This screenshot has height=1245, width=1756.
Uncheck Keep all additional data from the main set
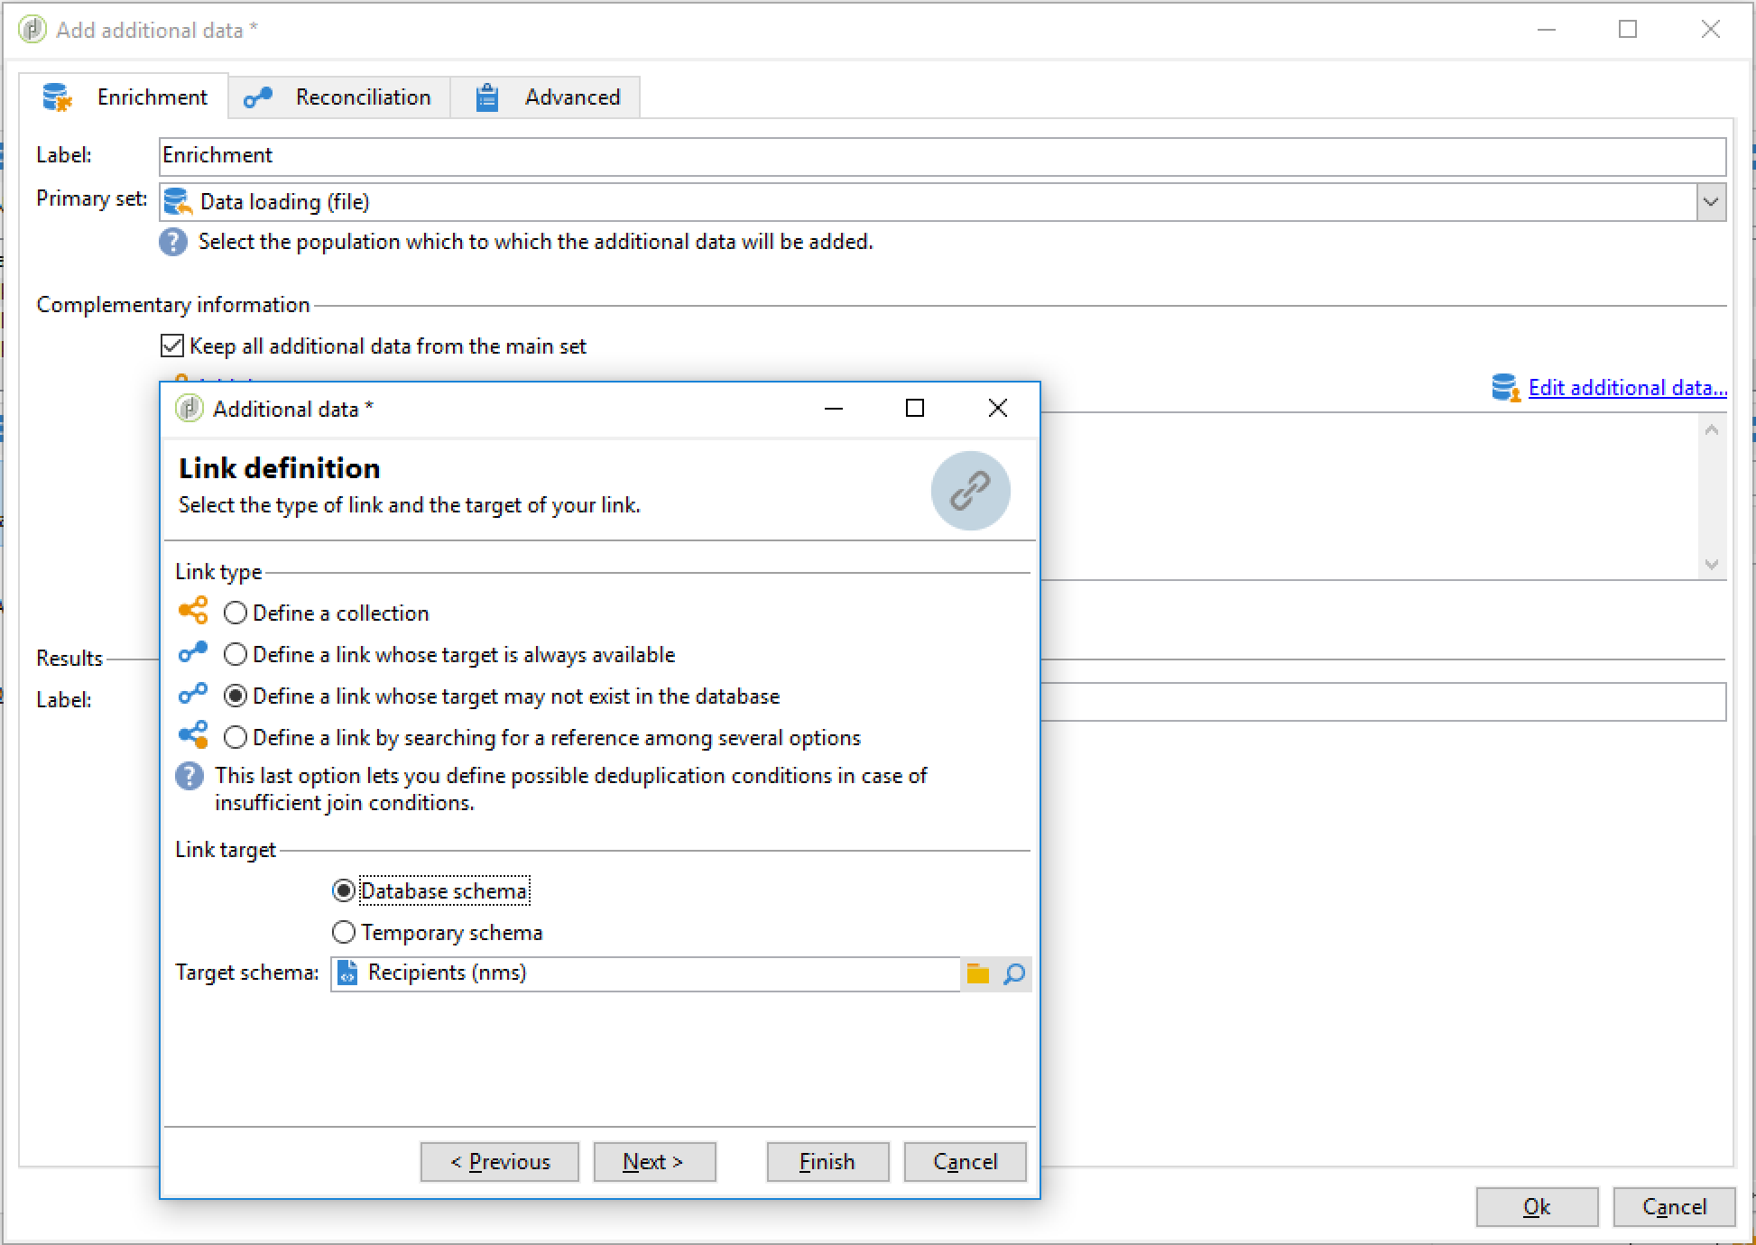[172, 346]
